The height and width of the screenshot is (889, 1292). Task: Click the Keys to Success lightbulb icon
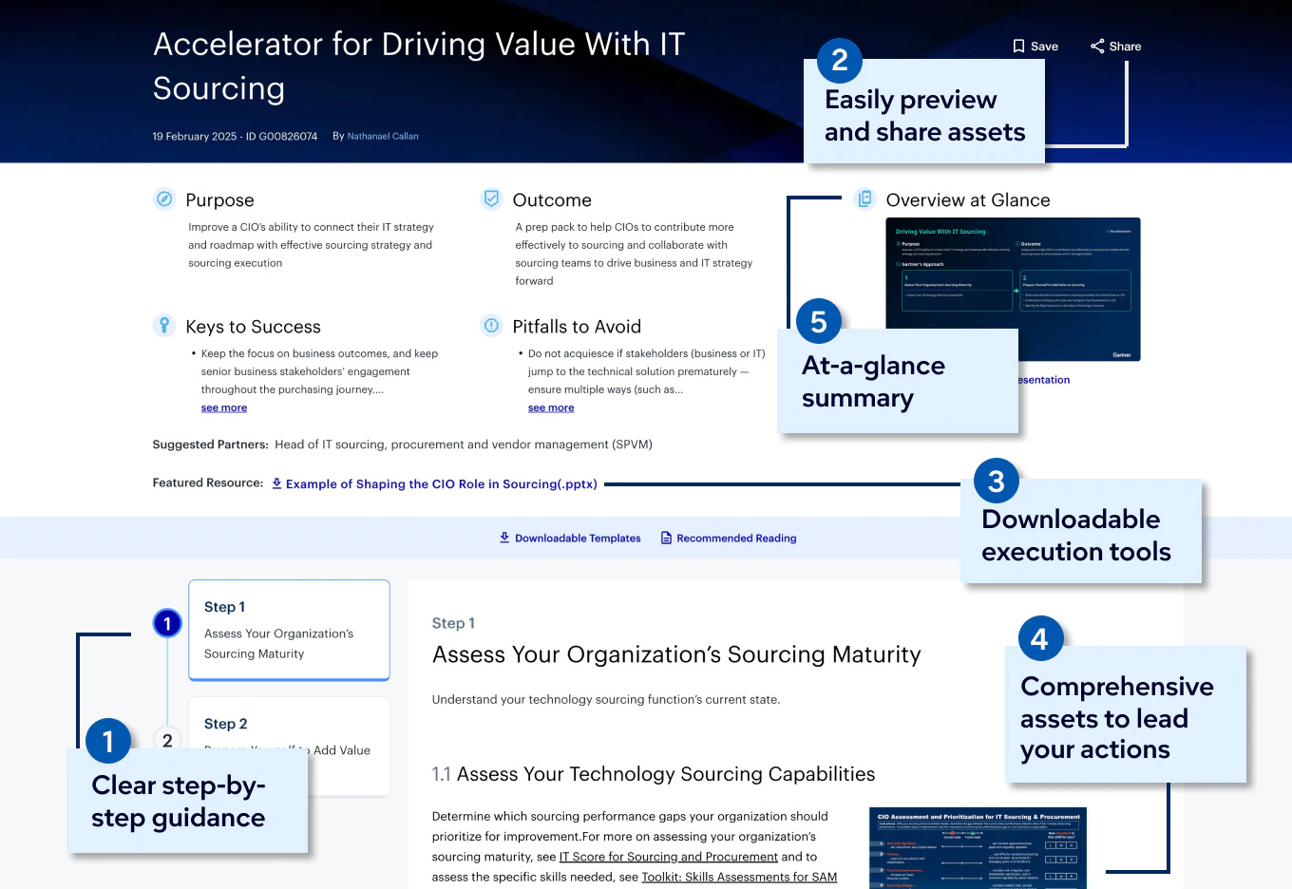pyautogui.click(x=163, y=326)
